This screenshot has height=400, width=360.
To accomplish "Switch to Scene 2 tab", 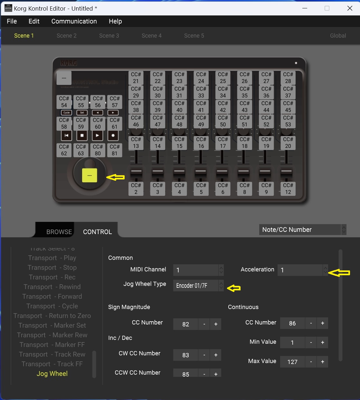I will 67,36.
